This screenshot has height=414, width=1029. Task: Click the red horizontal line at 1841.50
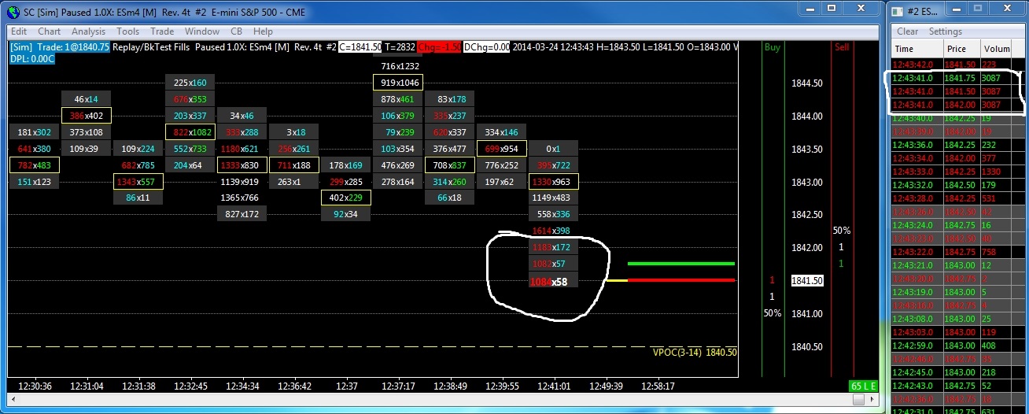click(x=680, y=279)
